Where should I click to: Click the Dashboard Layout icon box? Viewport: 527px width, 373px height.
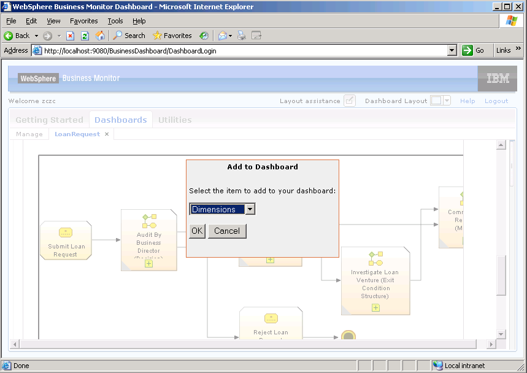(436, 101)
